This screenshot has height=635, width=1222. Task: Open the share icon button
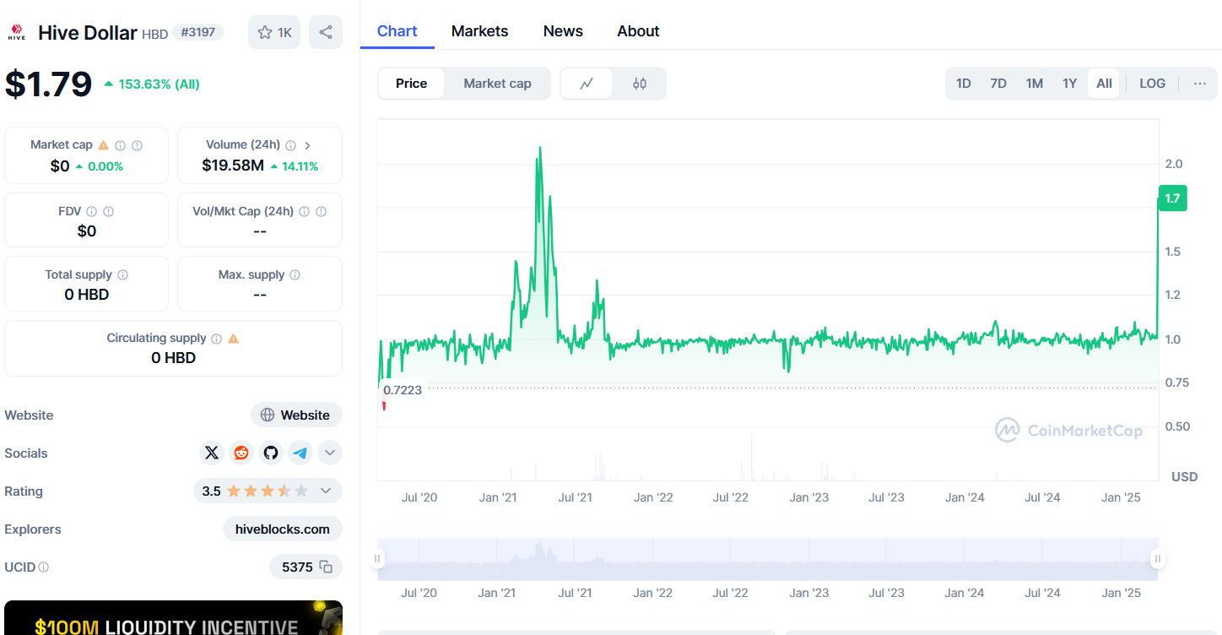[326, 32]
